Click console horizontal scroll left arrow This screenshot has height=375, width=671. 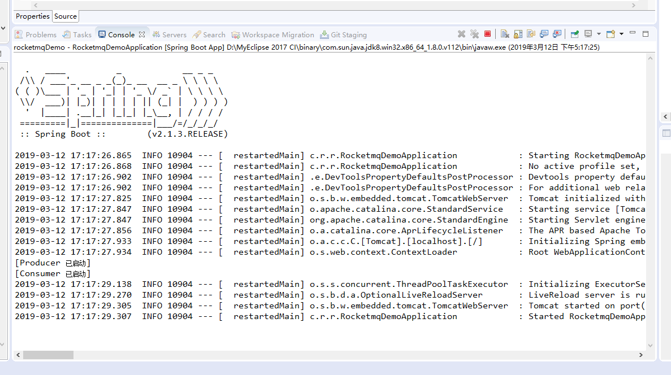pos(18,355)
